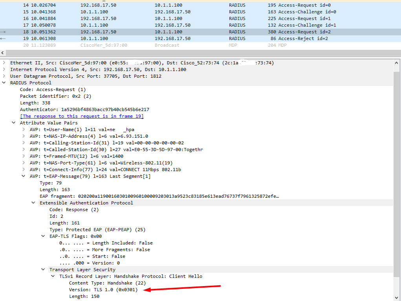
Task: Collapse the EAP-TLS Flags section
Action: pos(43,236)
